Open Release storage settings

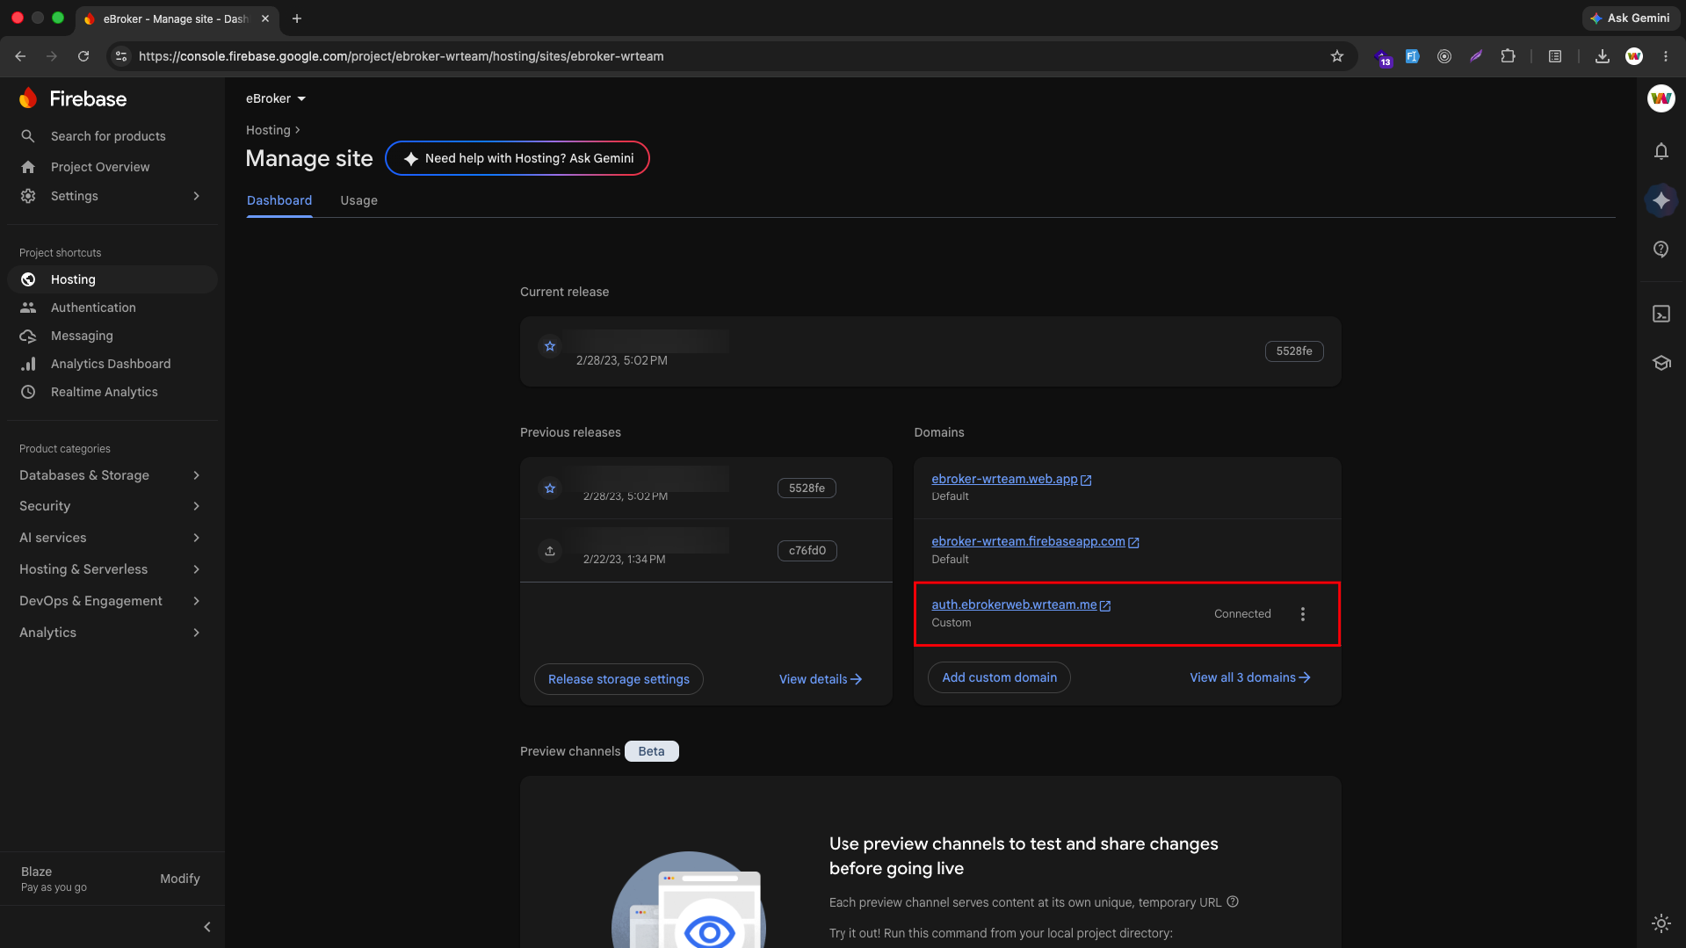click(619, 679)
